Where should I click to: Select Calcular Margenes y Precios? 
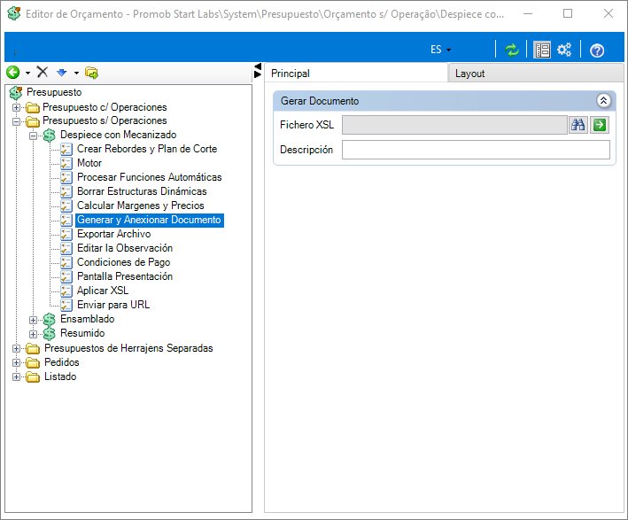[x=141, y=206]
